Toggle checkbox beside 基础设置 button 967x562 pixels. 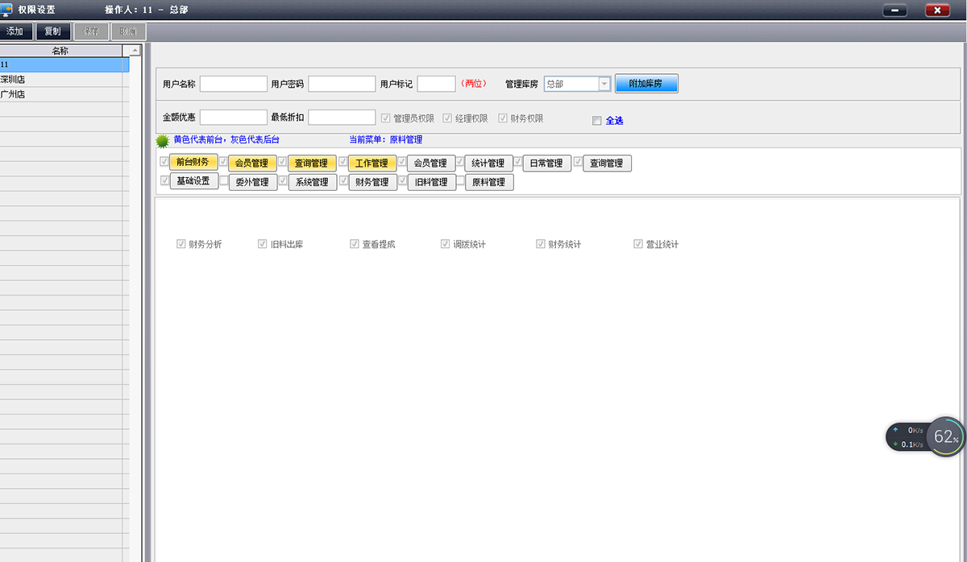click(x=164, y=180)
